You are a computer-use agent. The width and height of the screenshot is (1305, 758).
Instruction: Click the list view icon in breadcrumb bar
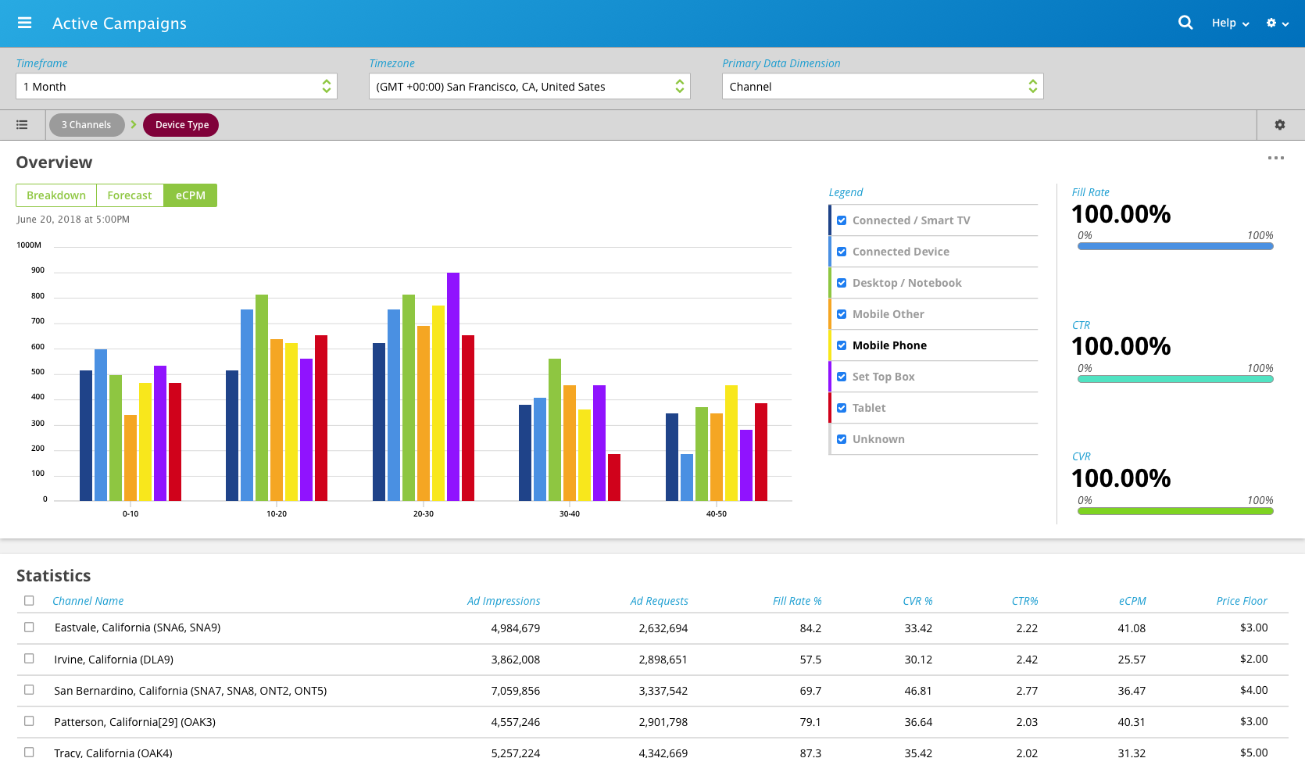pyautogui.click(x=22, y=125)
